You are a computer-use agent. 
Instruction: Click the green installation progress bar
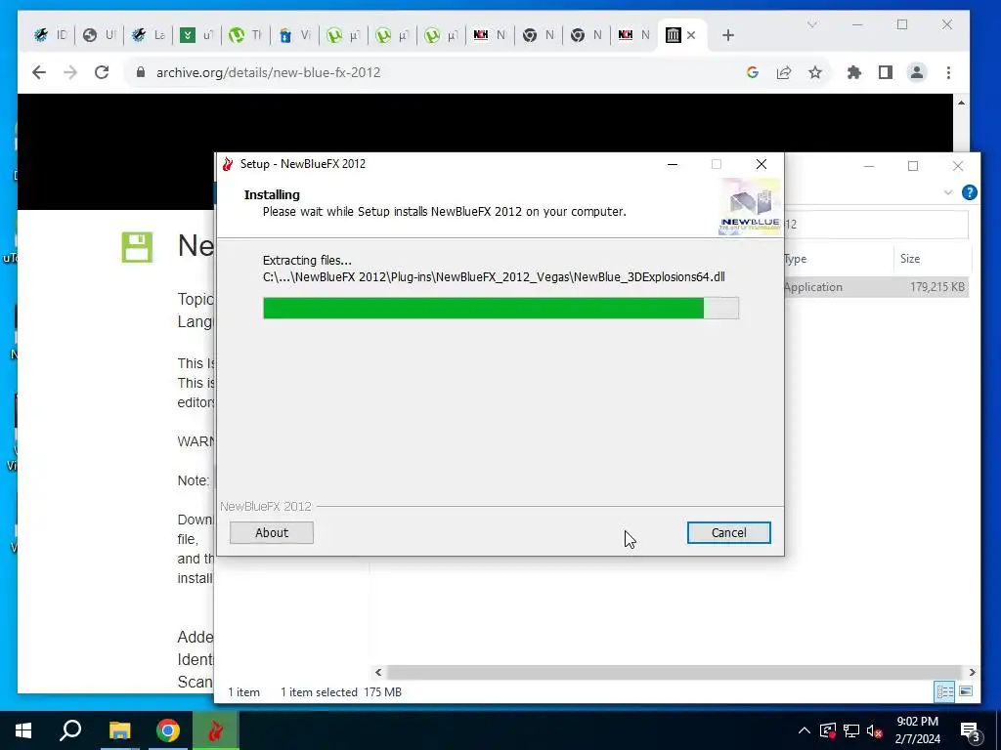tap(500, 308)
